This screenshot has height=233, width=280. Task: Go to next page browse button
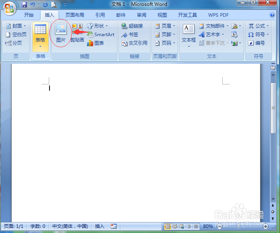pyautogui.click(x=273, y=218)
